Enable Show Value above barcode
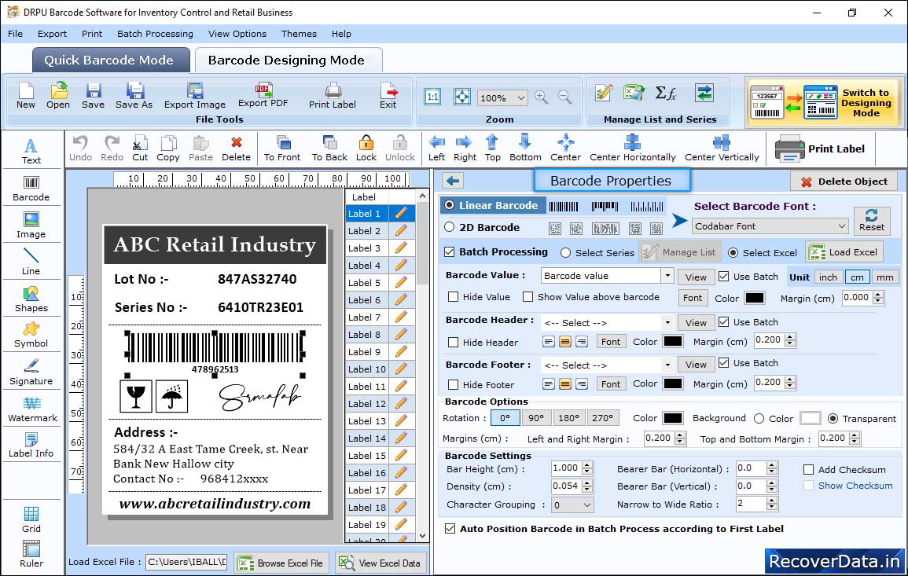This screenshot has width=908, height=576. (x=528, y=297)
